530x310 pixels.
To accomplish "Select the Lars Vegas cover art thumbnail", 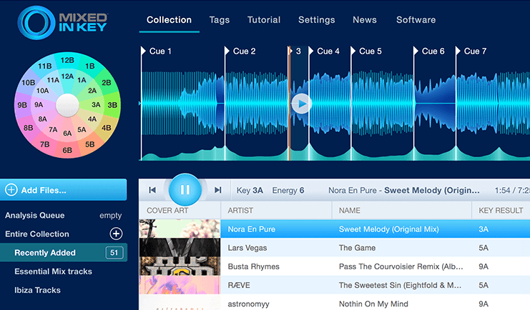I will pos(180,247).
